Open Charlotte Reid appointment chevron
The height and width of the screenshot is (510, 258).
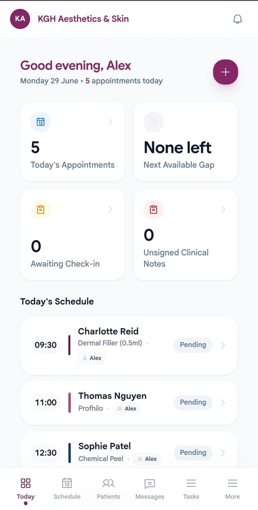[x=223, y=345]
